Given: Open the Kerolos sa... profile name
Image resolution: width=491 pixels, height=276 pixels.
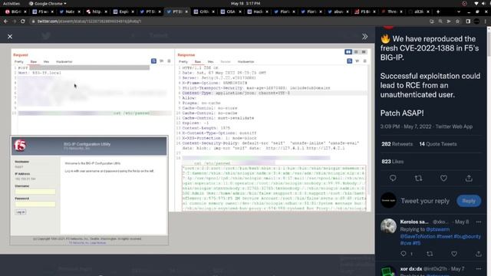Looking at the screenshot, I should tap(414, 222).
